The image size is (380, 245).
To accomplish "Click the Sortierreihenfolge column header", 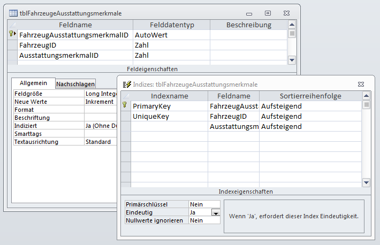I will coord(310,96).
